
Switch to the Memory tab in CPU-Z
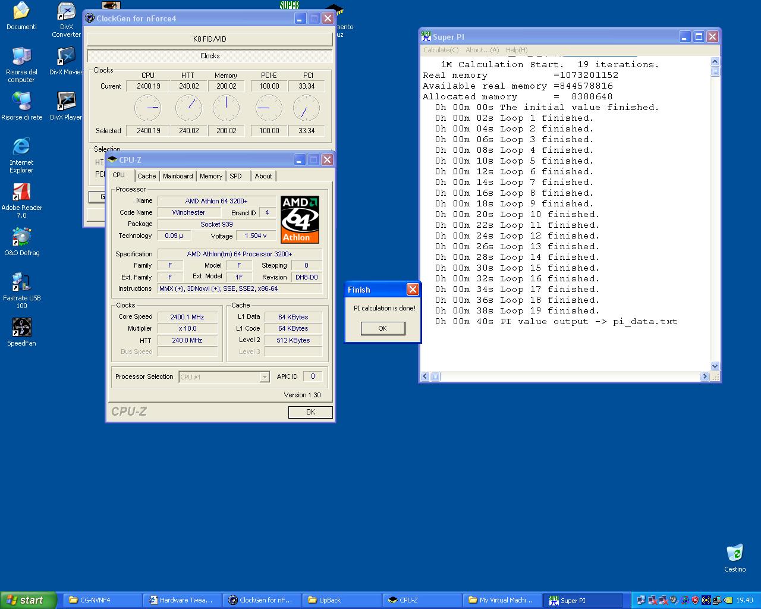(211, 176)
